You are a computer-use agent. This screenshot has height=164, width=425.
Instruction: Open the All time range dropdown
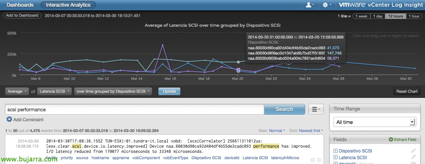(374, 122)
